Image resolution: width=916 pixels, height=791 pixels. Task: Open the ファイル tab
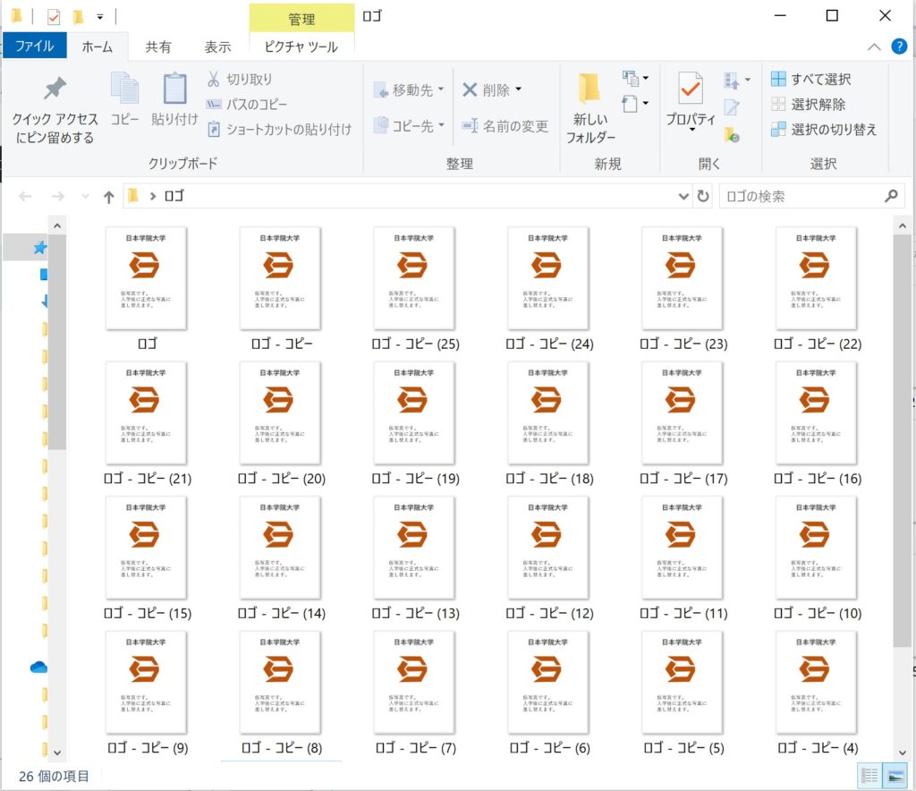[35, 47]
